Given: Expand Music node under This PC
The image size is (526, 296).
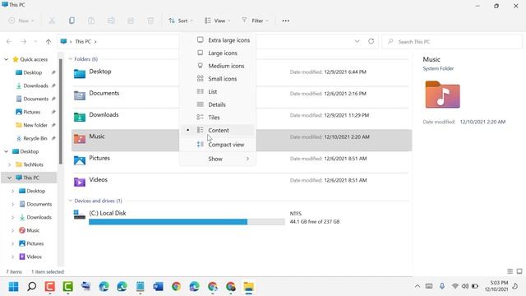Looking at the screenshot, I should (13, 230).
